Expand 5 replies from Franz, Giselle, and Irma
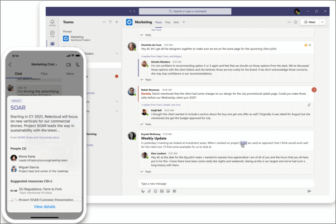 (161, 105)
